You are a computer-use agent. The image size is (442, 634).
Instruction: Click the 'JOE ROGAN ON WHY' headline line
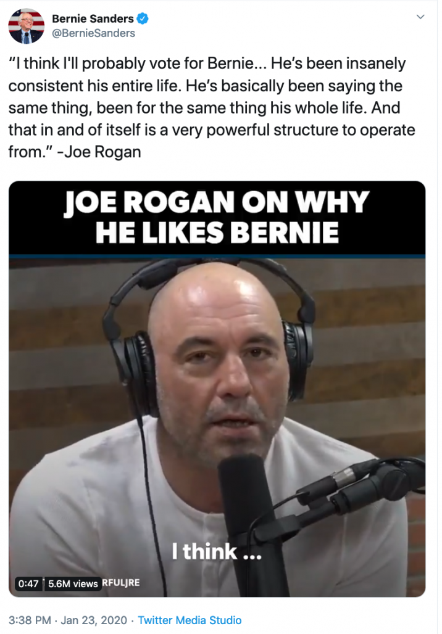(x=217, y=201)
